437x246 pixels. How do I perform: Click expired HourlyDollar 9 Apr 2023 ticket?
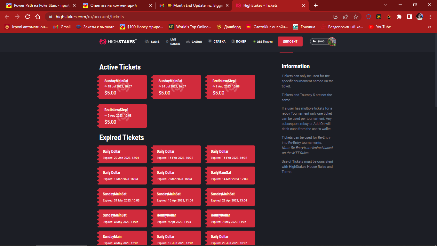176,218
